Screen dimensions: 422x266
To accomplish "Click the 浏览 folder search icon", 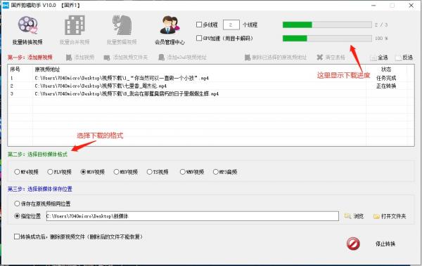I will pyautogui.click(x=347, y=216).
